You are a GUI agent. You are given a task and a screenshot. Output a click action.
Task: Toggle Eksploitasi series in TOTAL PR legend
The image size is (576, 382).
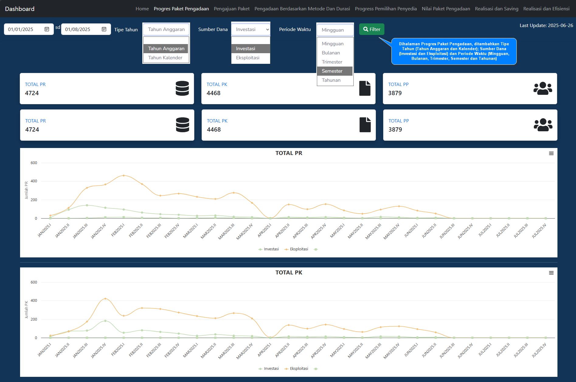296,249
